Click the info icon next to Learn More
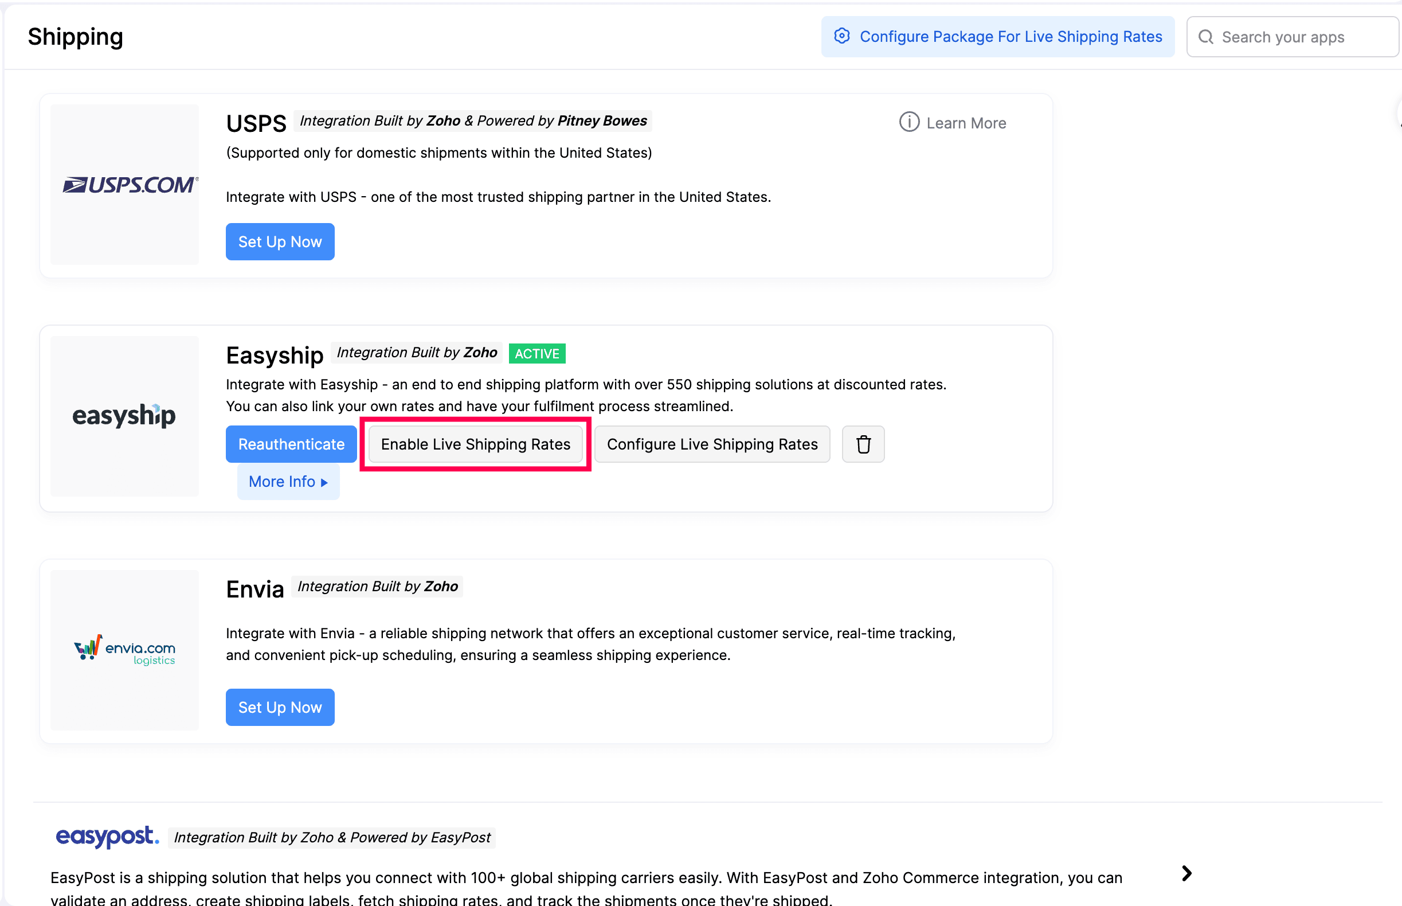Viewport: 1402px width, 906px height. [x=908, y=122]
